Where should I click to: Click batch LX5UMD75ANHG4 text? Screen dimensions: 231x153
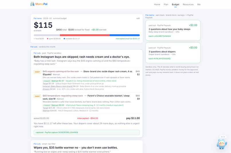tap(160, 36)
